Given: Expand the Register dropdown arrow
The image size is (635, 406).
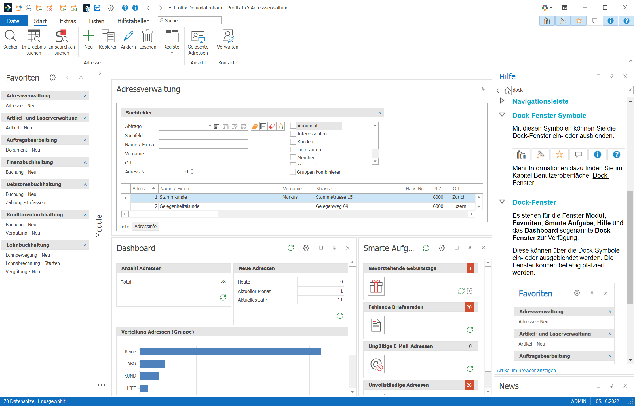Looking at the screenshot, I should (172, 53).
